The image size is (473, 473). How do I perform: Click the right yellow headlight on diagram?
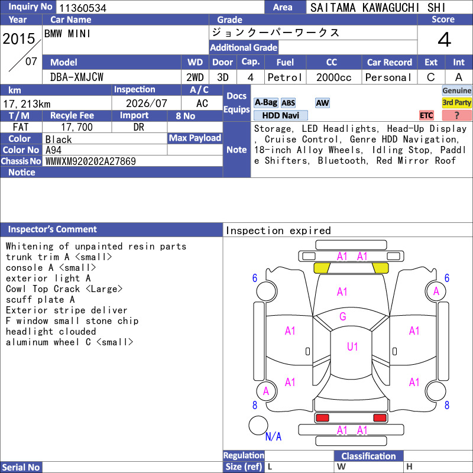pyautogui.click(x=380, y=268)
